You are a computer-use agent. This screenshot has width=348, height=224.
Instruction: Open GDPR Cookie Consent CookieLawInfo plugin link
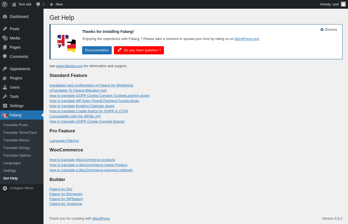coord(100,96)
